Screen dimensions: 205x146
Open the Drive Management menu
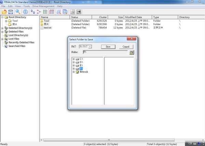43,6
